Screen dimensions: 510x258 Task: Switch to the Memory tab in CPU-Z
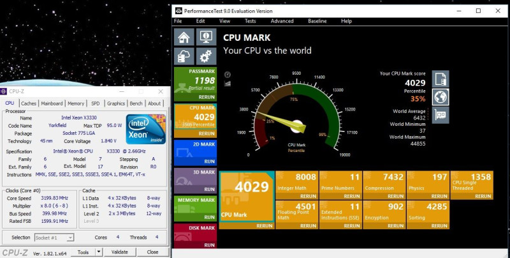pyautogui.click(x=76, y=103)
